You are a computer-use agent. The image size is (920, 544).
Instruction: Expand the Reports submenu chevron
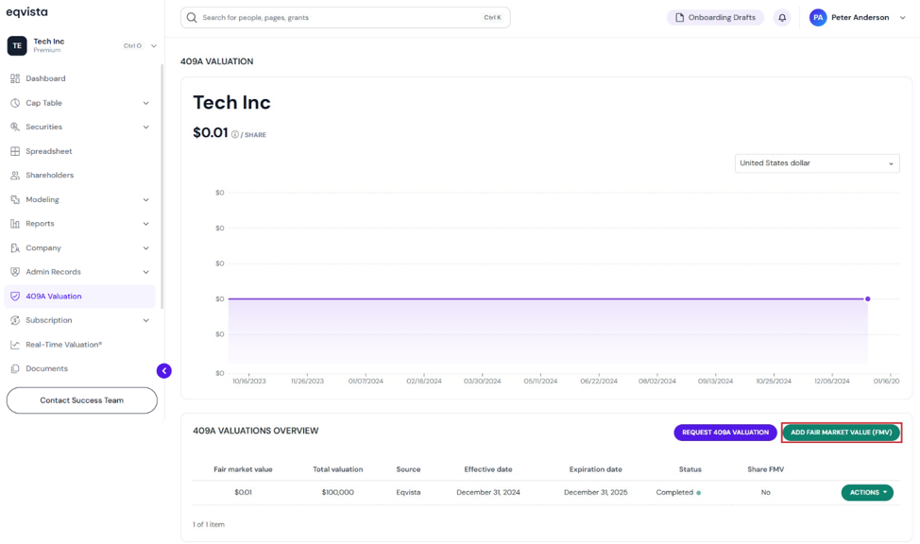pos(146,224)
